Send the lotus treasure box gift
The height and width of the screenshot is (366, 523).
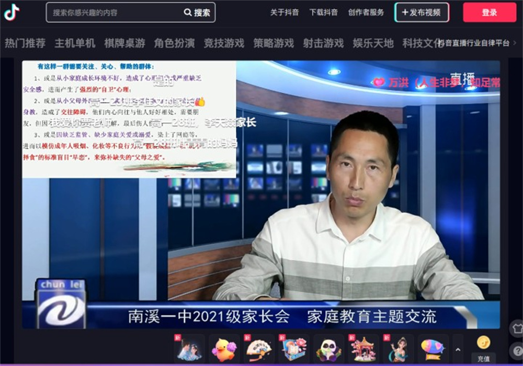293,349
